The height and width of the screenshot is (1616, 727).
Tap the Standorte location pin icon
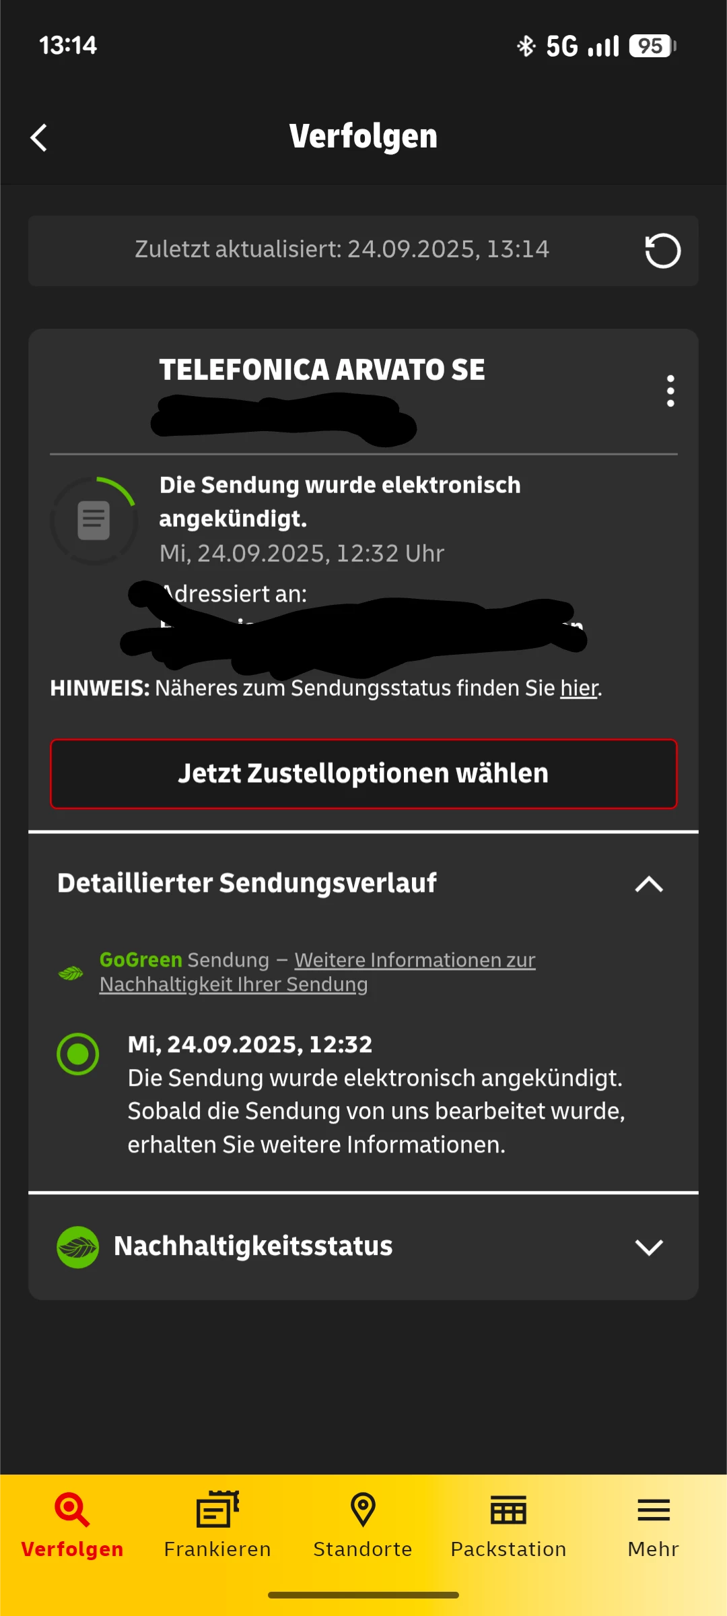(x=363, y=1510)
